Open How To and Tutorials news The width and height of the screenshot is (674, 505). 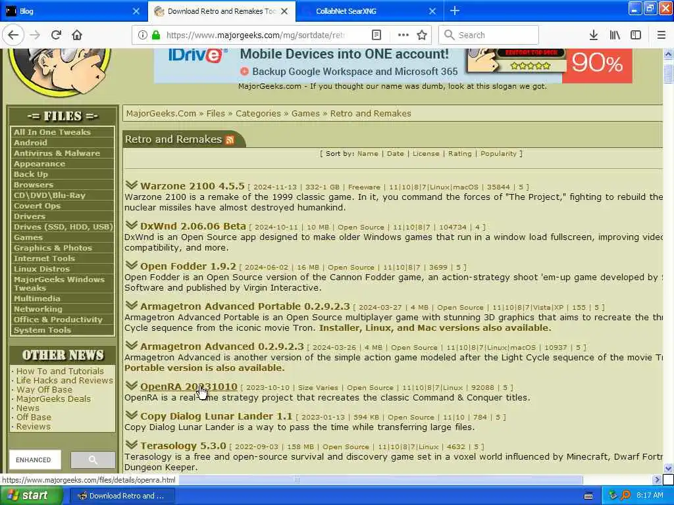60,371
